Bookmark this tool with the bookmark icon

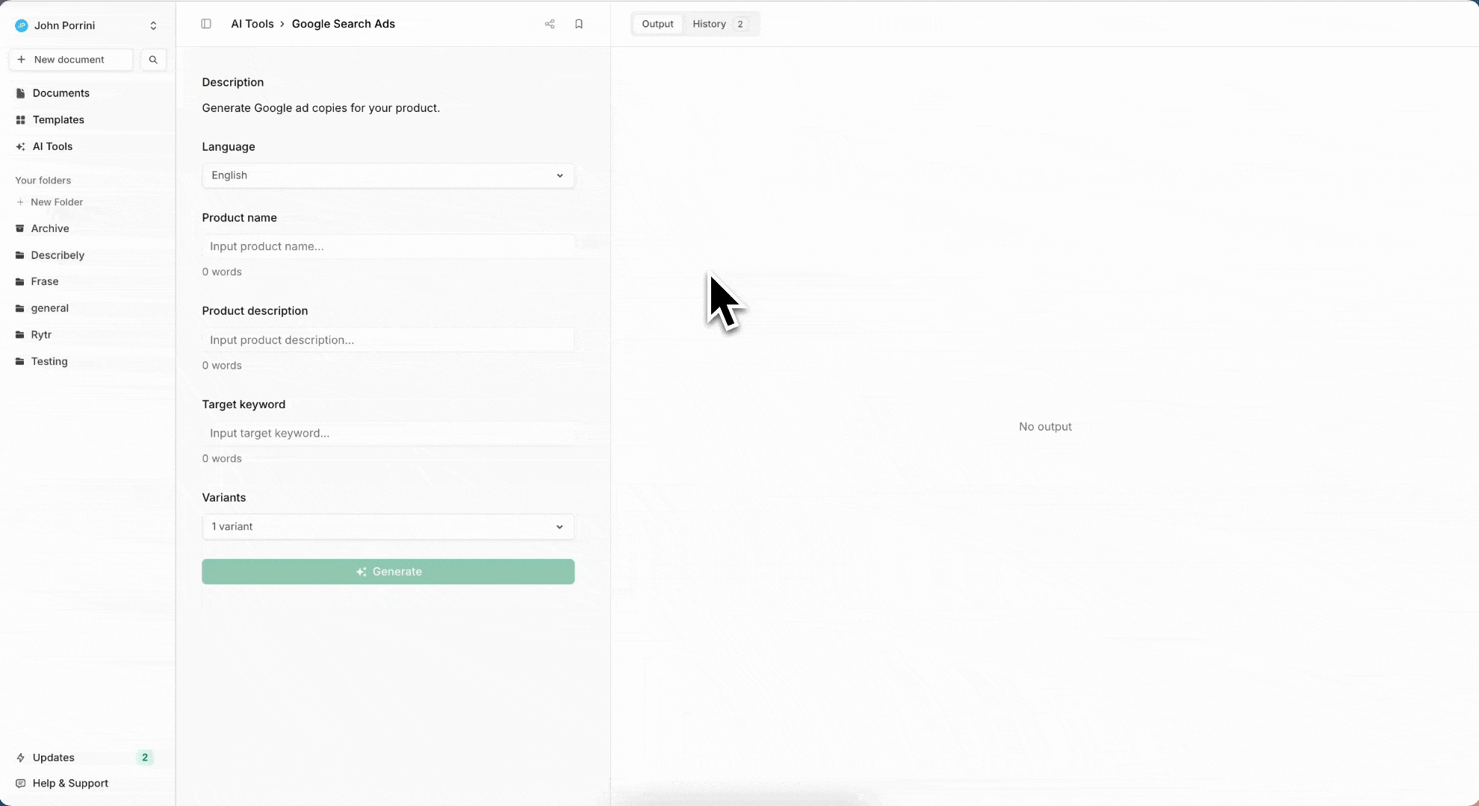579,24
